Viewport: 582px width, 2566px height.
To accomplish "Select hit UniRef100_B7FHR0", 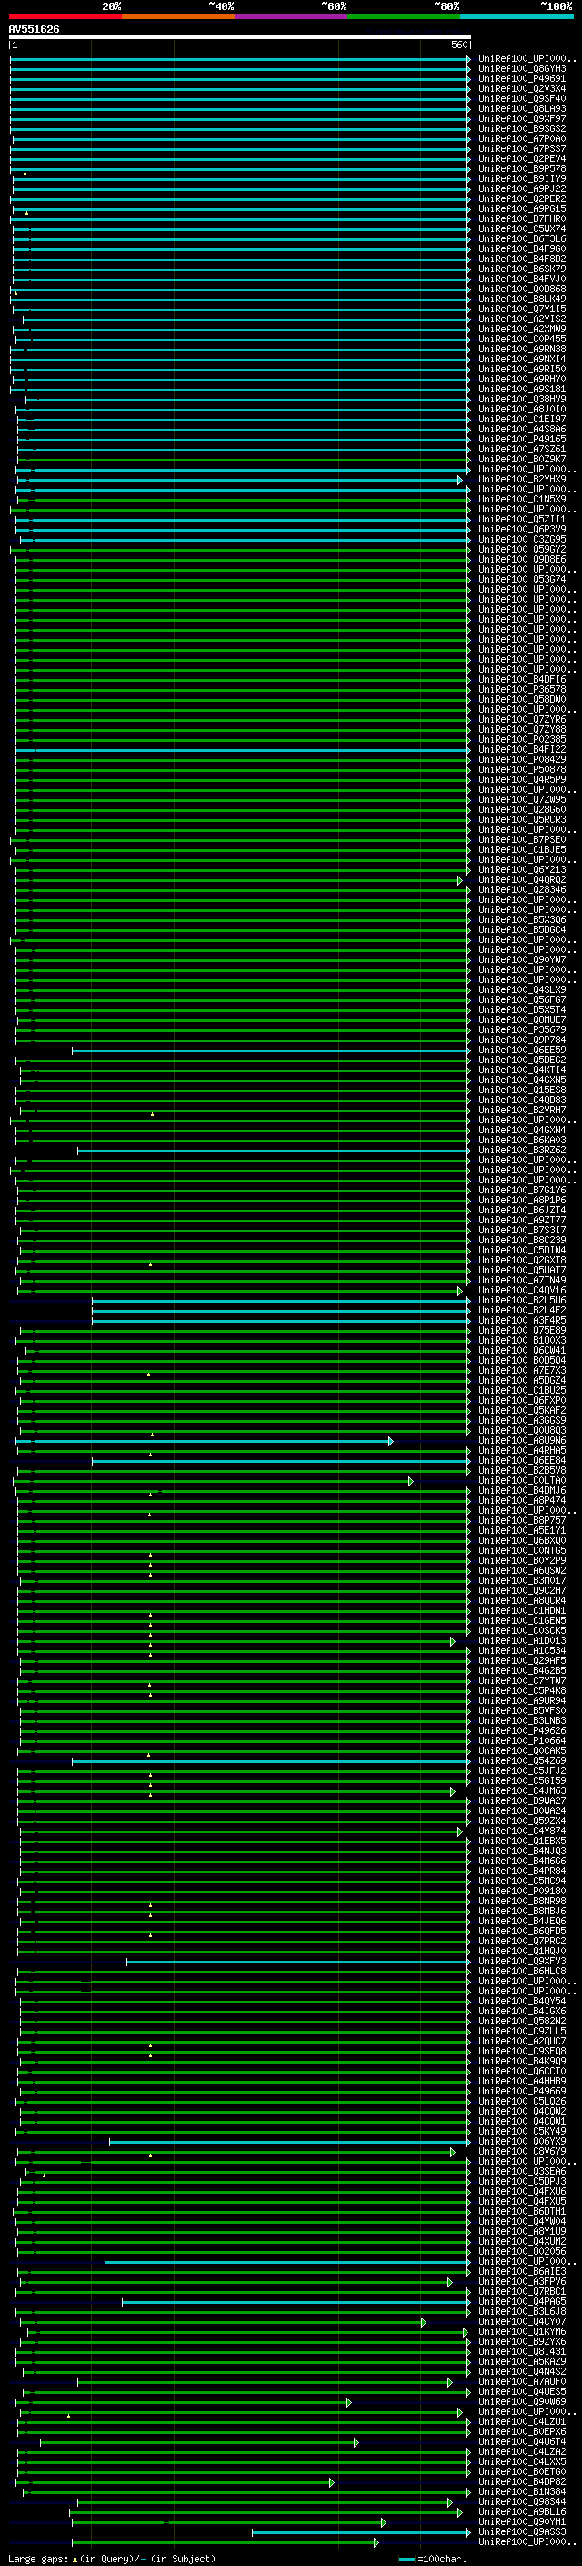I will pos(522,219).
